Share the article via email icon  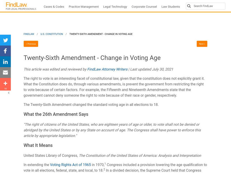[5, 73]
